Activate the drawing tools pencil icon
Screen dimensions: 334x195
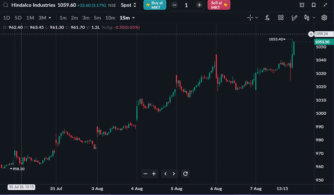coord(294,18)
